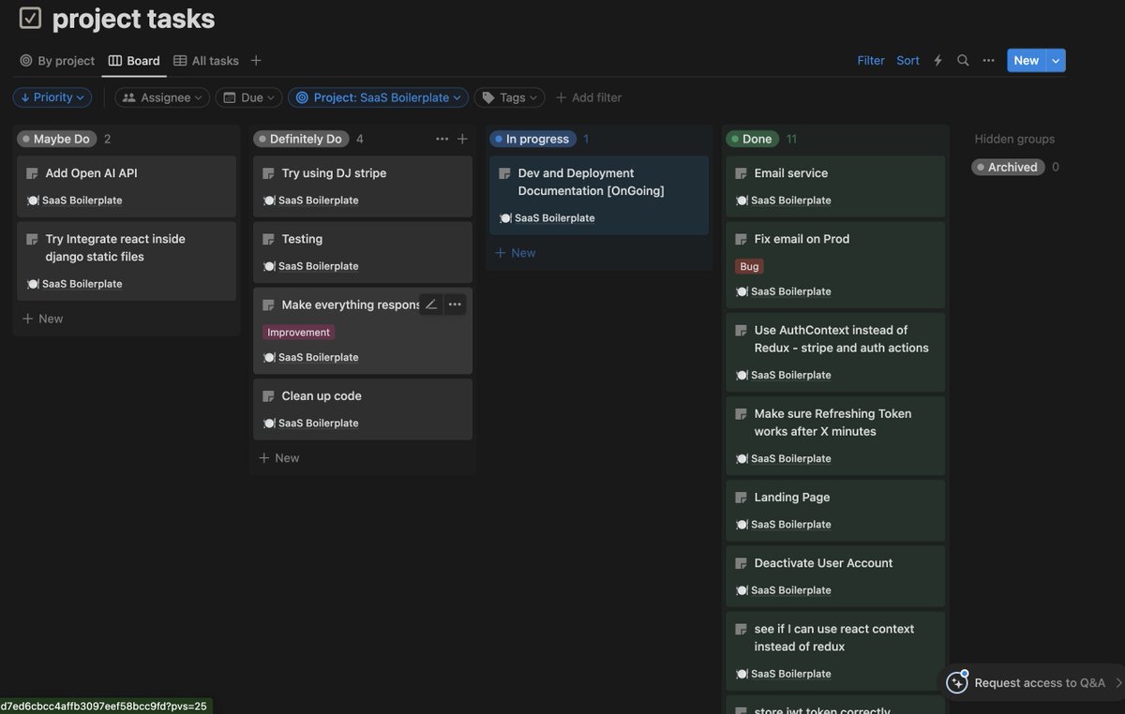Click the Done status label

(x=752, y=139)
